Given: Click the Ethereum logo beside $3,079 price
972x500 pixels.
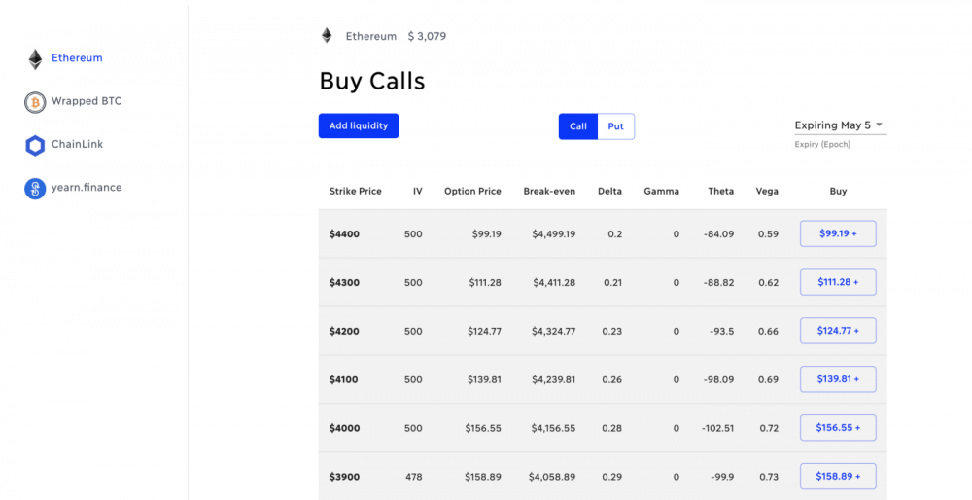Looking at the screenshot, I should [327, 35].
